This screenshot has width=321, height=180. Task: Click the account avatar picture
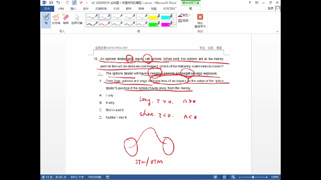tap(278, 9)
